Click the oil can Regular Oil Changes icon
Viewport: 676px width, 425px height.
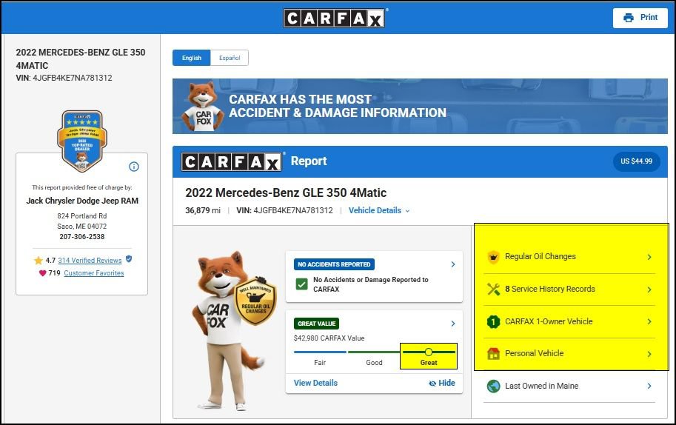(493, 257)
